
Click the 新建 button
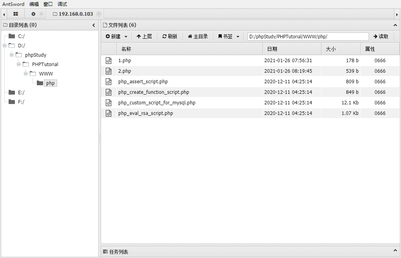click(x=113, y=36)
